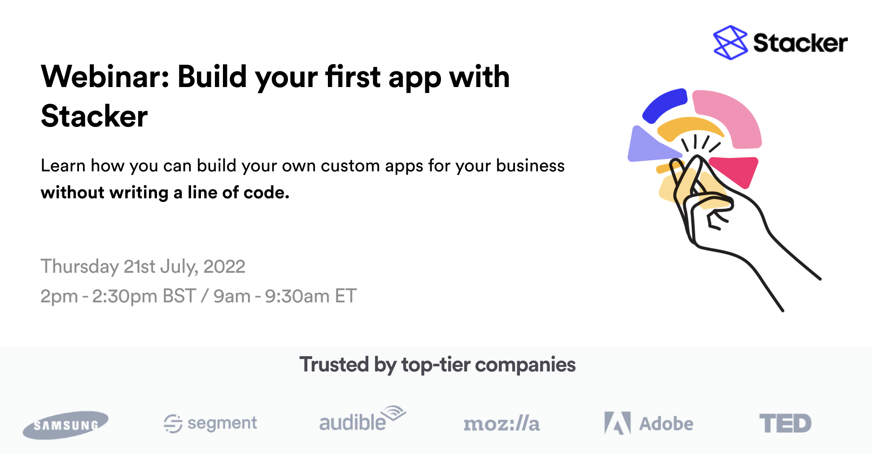This screenshot has width=872, height=454.
Task: Click the Mozilla logo
Action: tap(501, 423)
